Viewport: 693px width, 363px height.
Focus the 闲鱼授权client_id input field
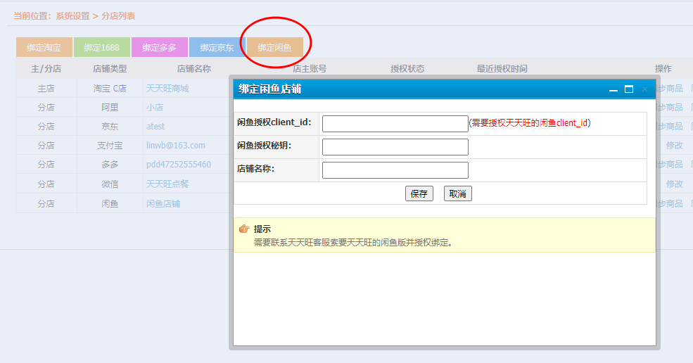click(x=395, y=124)
